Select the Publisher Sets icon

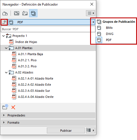coord(33,13)
